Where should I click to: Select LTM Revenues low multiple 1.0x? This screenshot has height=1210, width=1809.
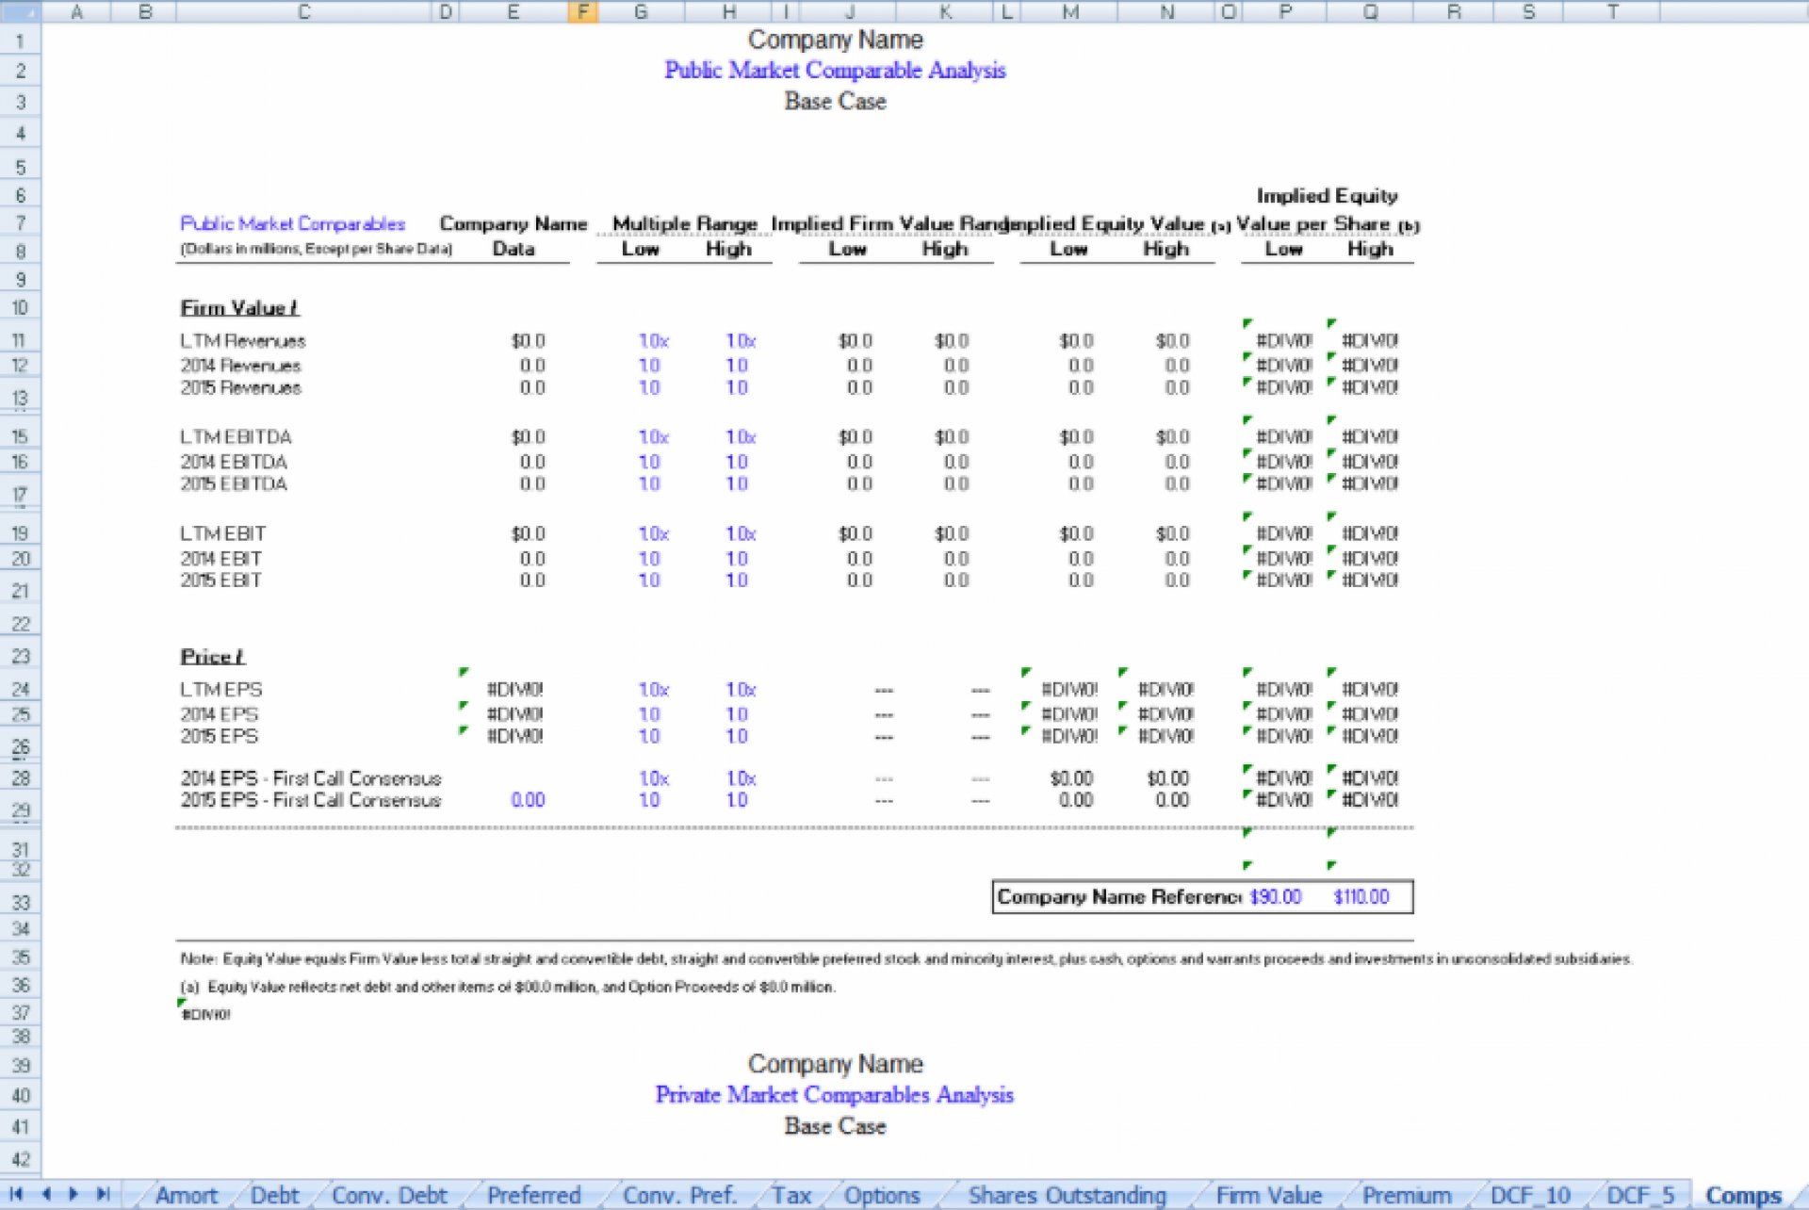[654, 341]
